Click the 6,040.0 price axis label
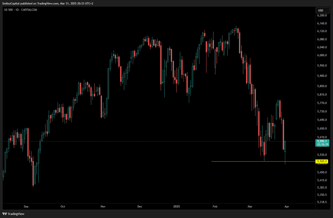This screenshot has height=218, width=333. tap(322, 47)
